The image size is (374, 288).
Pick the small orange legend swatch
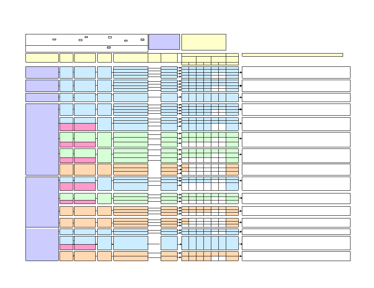coord(126,41)
